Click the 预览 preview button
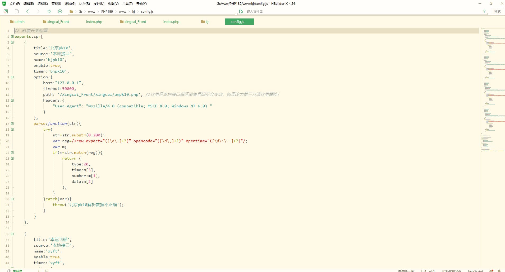The image size is (505, 272). [497, 11]
